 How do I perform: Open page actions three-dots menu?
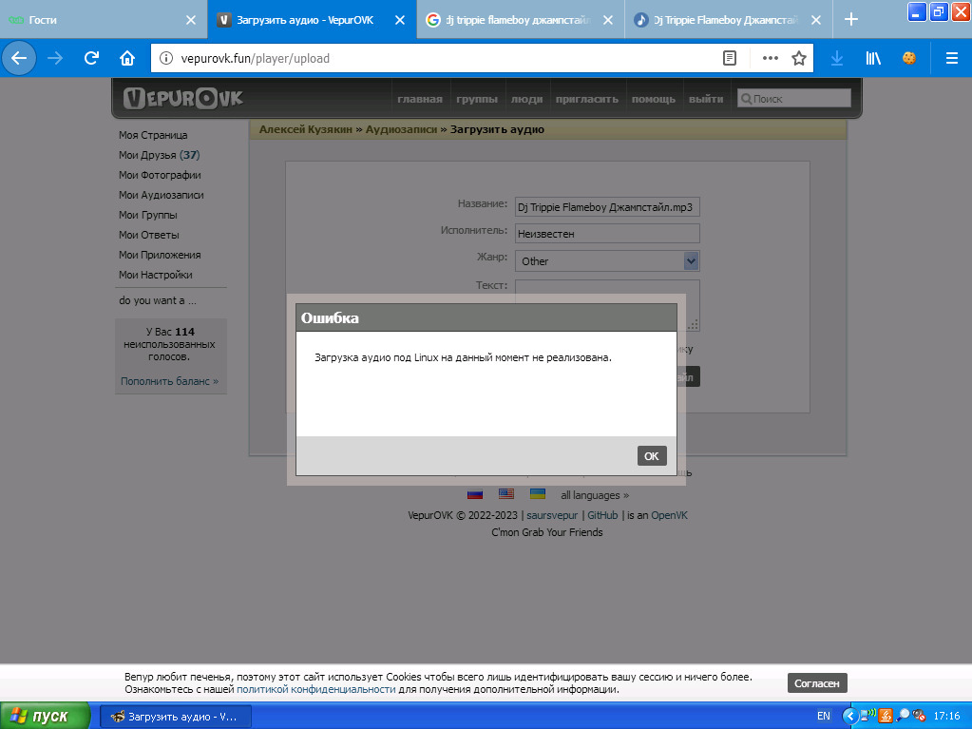click(770, 58)
